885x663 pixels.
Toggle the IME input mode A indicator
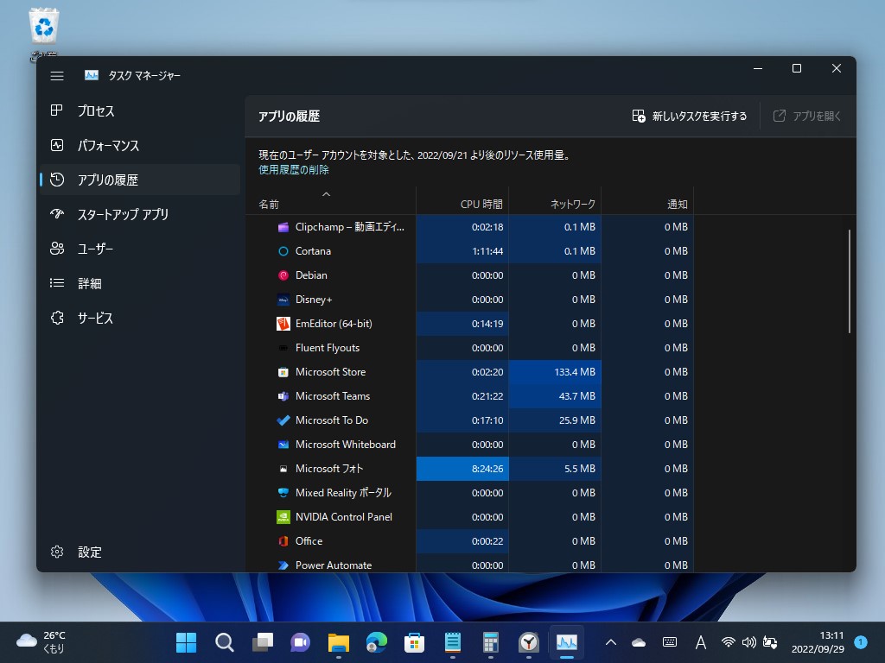click(700, 642)
